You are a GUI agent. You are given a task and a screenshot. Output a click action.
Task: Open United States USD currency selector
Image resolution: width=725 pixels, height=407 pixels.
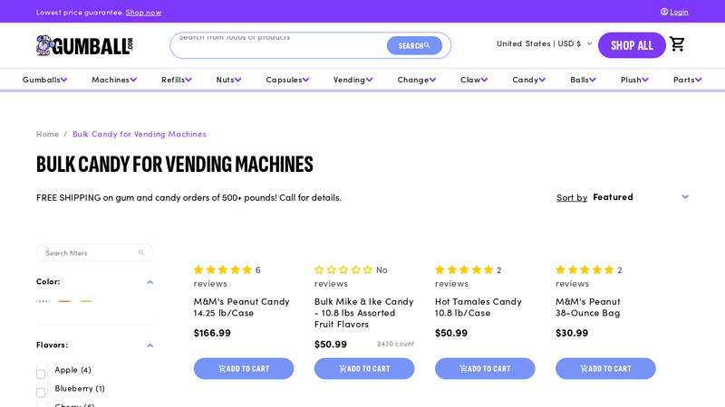pos(544,43)
